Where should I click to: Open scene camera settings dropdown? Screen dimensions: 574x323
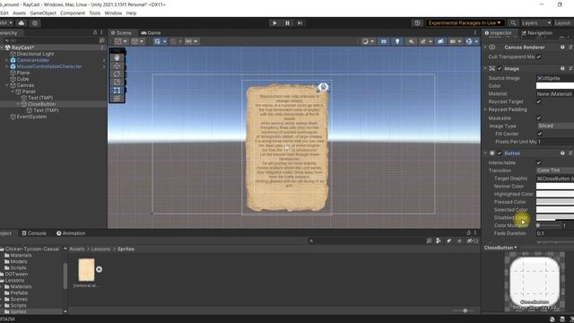pos(456,41)
